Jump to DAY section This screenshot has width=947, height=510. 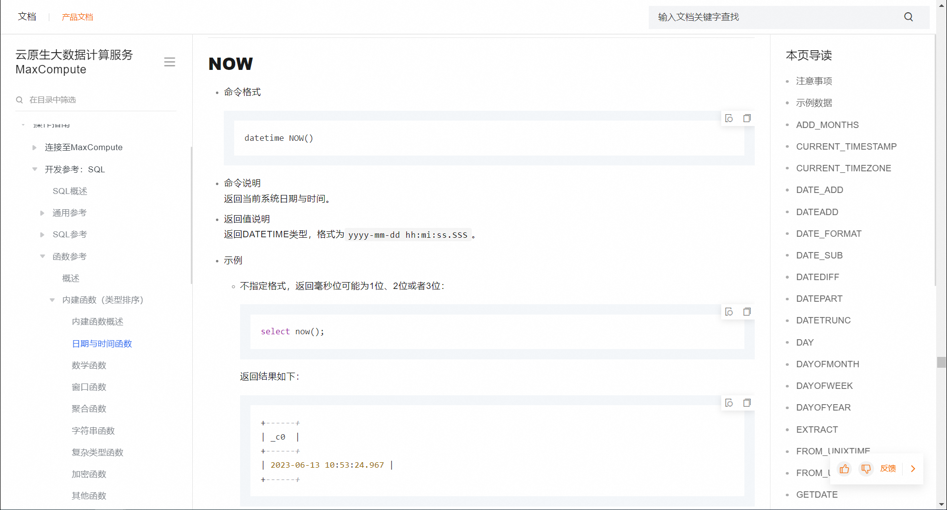[805, 343]
